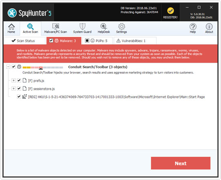Click the DB Version 2018.06.23x01 text

pyautogui.click(x=139, y=8)
